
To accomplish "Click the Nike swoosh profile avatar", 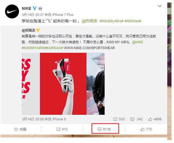I will (x=12, y=11).
